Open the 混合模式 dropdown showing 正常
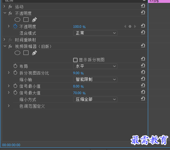This screenshot has height=150, width=170. 95,33
